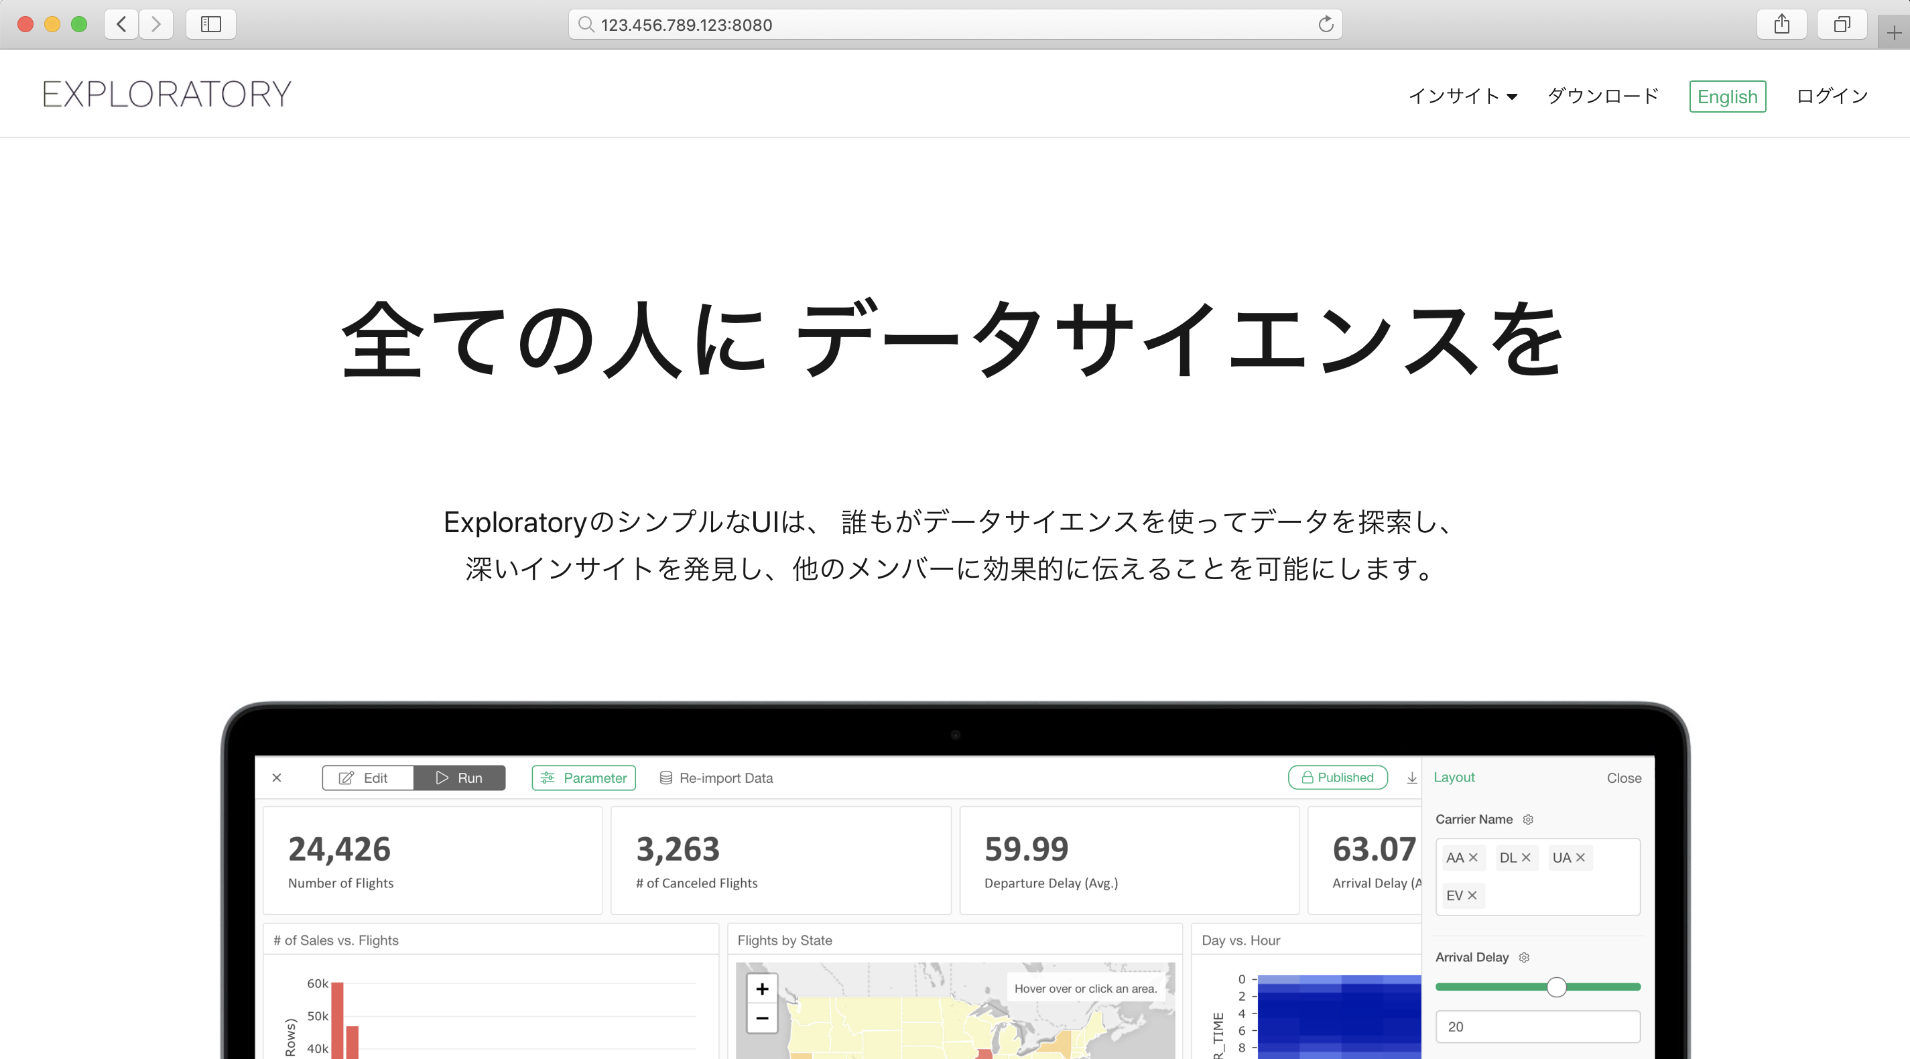Click the 3,263 Canceled Flights card
The image size is (1910, 1059).
(781, 860)
